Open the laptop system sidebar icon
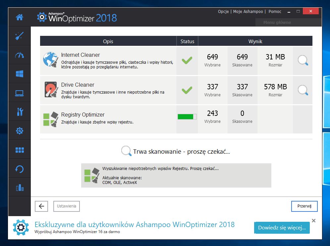 pos(20,93)
